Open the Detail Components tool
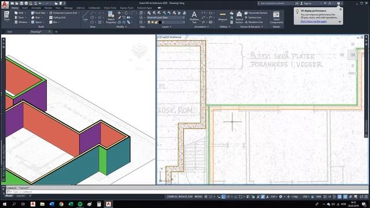Viewport: 370px width, 208px height. pos(276,17)
